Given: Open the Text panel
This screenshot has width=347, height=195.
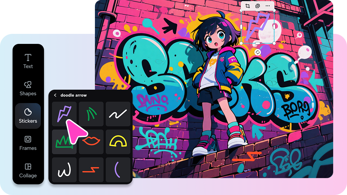Looking at the screenshot, I should [x=28, y=61].
